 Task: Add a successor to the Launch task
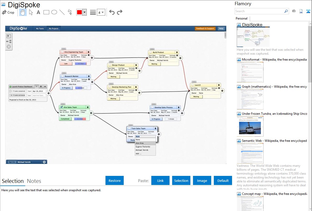click(x=222, y=91)
